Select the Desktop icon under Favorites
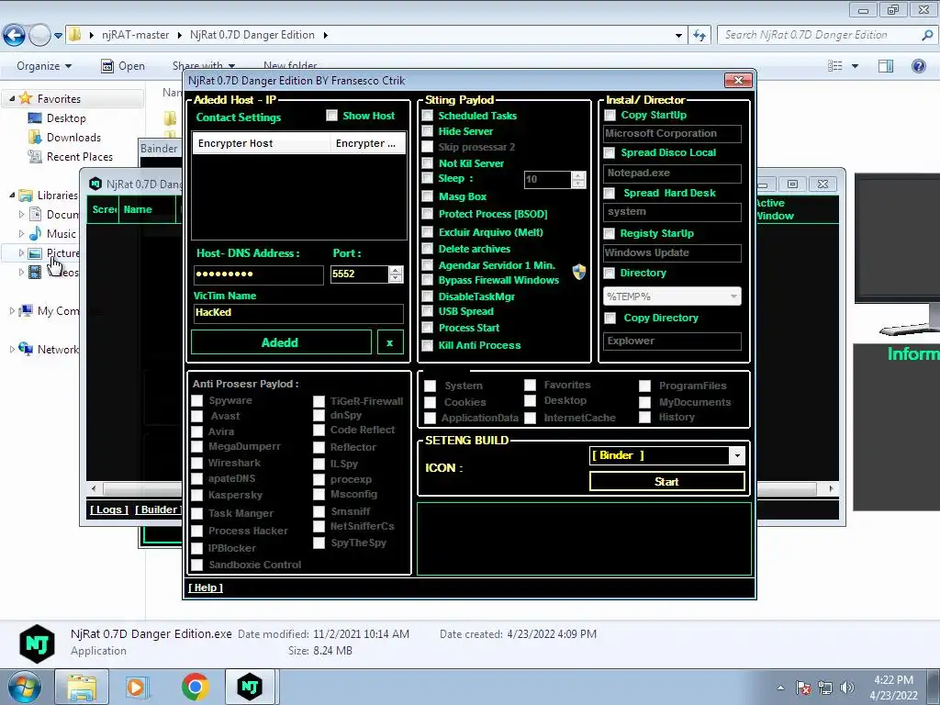The height and width of the screenshot is (705, 940). pyautogui.click(x=35, y=118)
